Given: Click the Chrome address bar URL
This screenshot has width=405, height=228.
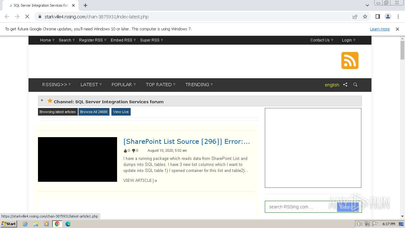Looking at the screenshot, I should (x=97, y=17).
